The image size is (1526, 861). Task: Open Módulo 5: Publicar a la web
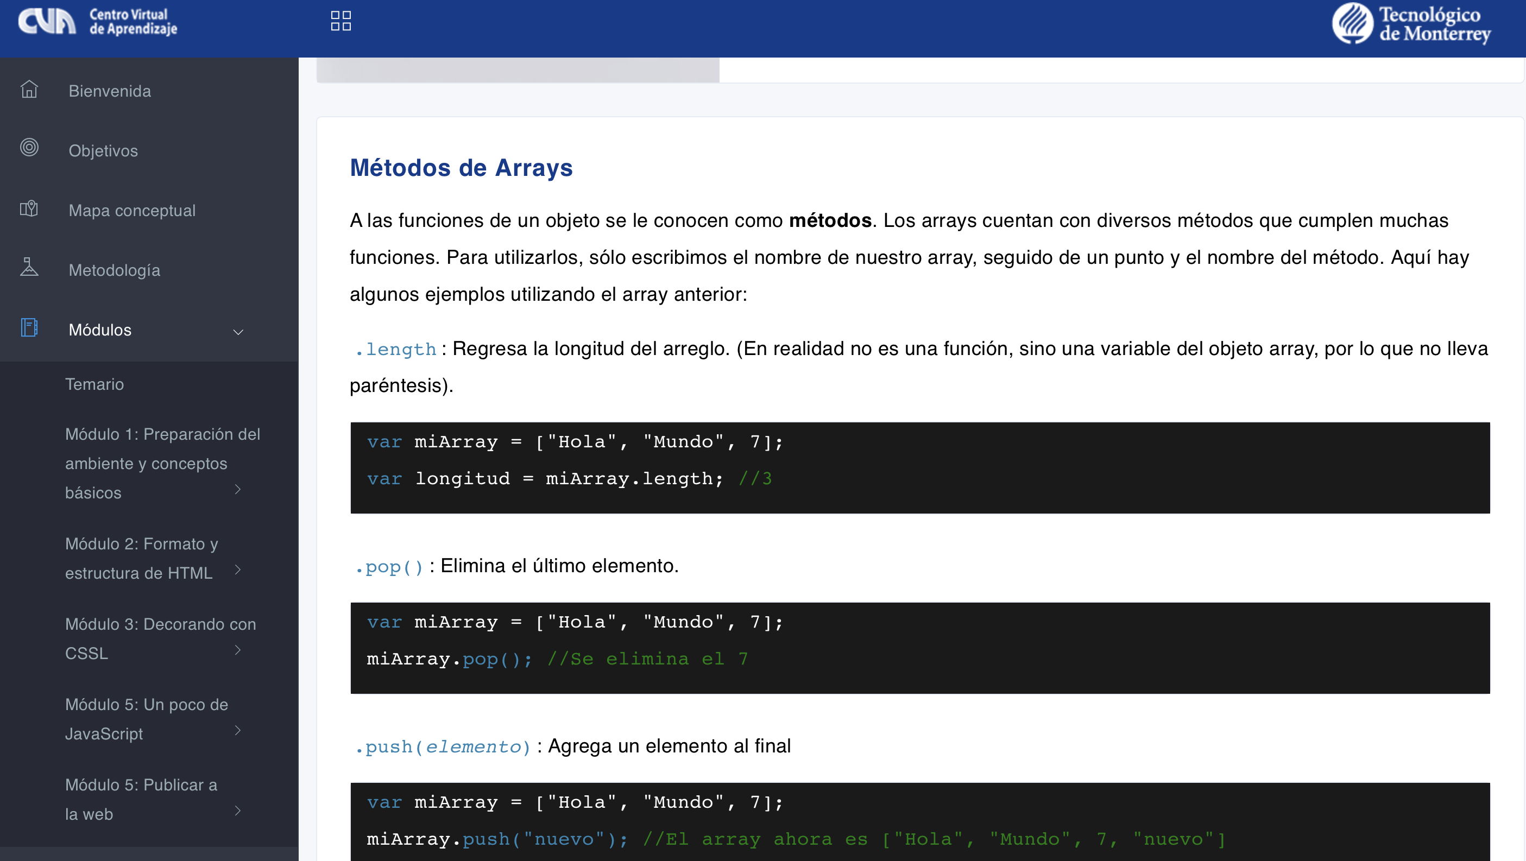141,800
